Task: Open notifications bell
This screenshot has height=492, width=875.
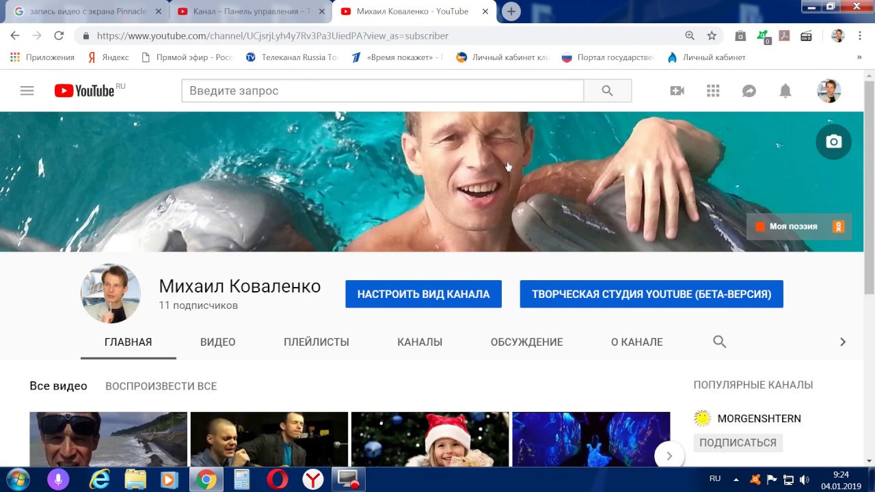Action: (x=785, y=91)
